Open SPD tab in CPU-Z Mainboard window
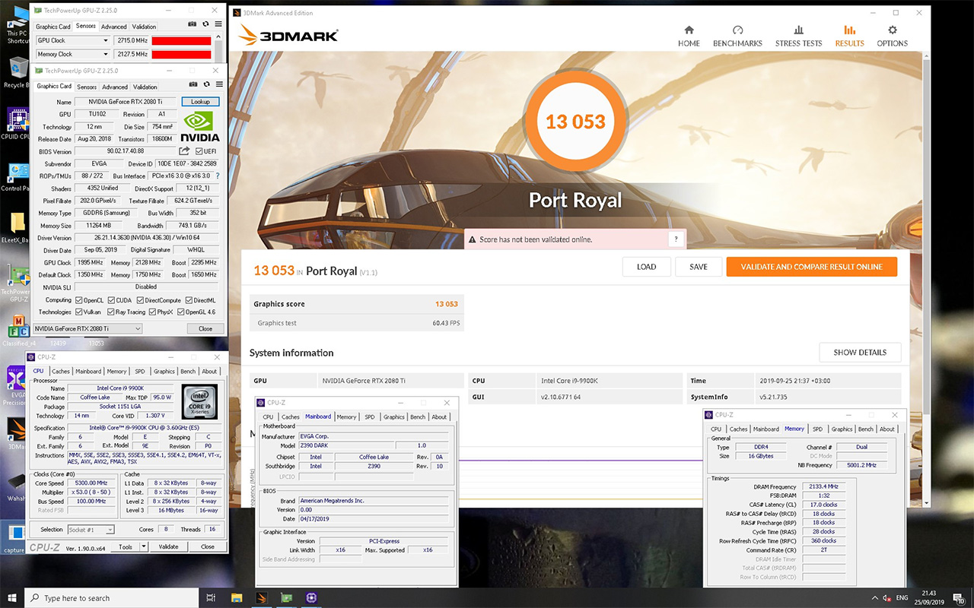The height and width of the screenshot is (608, 974). click(370, 416)
